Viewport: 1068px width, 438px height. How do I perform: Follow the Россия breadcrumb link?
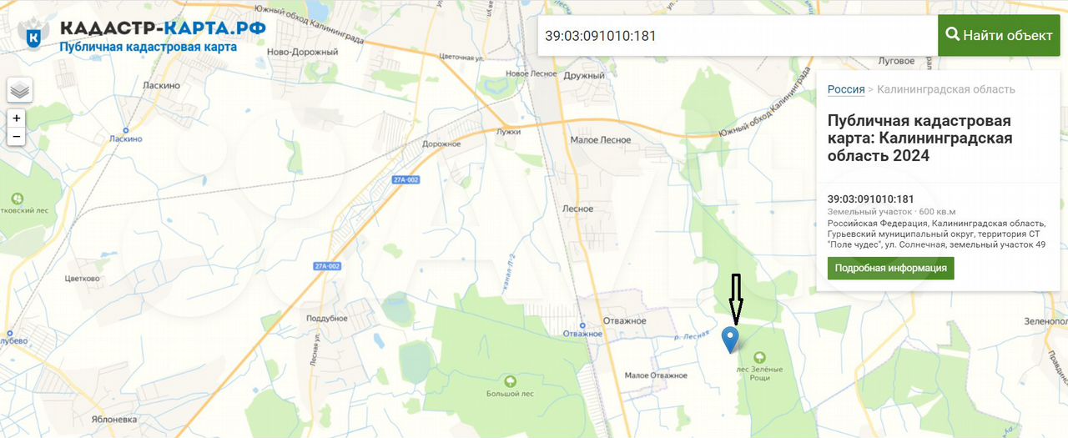pyautogui.click(x=846, y=89)
